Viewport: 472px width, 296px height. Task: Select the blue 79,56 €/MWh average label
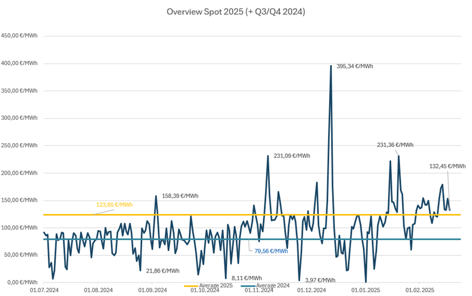pyautogui.click(x=271, y=251)
